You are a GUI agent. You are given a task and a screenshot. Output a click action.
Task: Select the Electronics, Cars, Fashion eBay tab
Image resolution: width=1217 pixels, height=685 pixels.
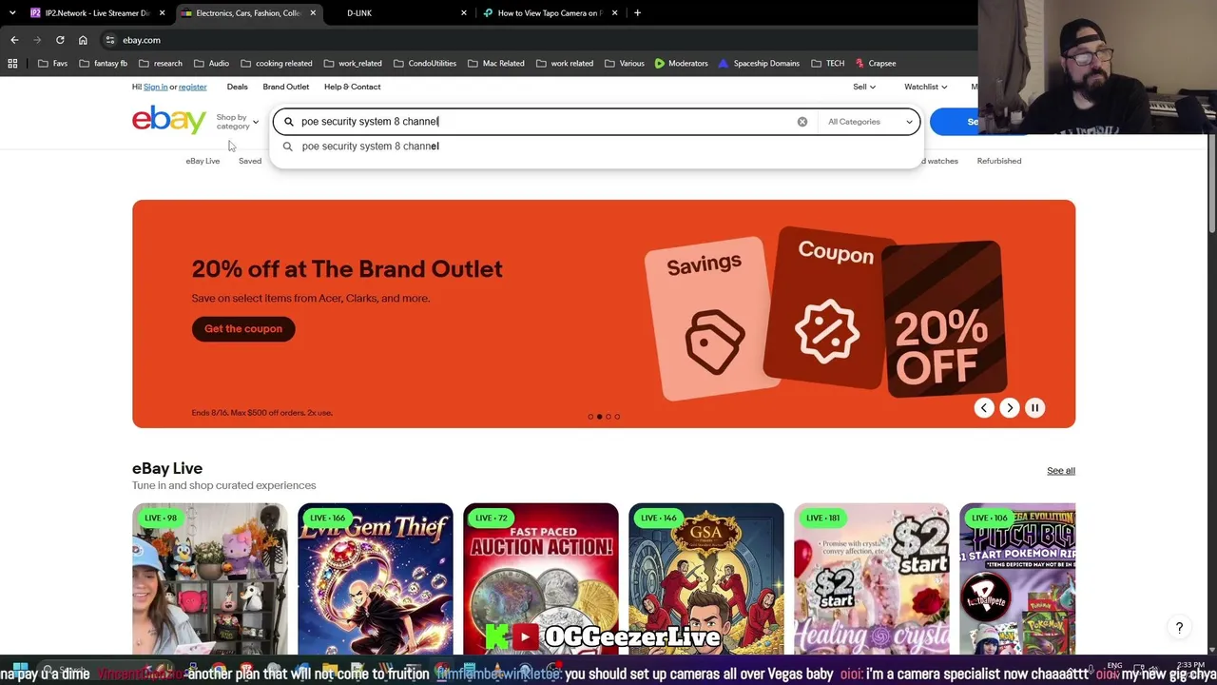[x=248, y=13]
